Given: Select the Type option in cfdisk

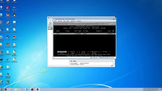Looking at the screenshot, I should pos(73,53).
